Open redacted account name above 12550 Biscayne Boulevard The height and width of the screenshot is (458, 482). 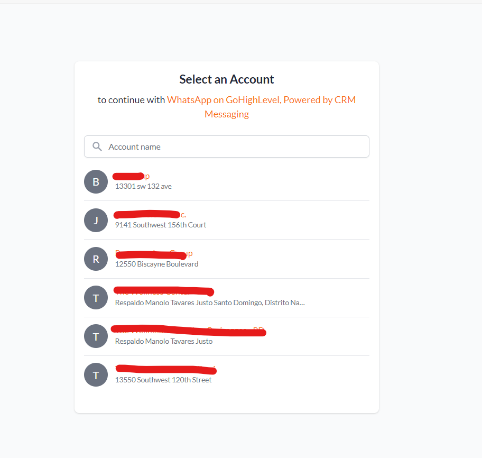(x=154, y=254)
